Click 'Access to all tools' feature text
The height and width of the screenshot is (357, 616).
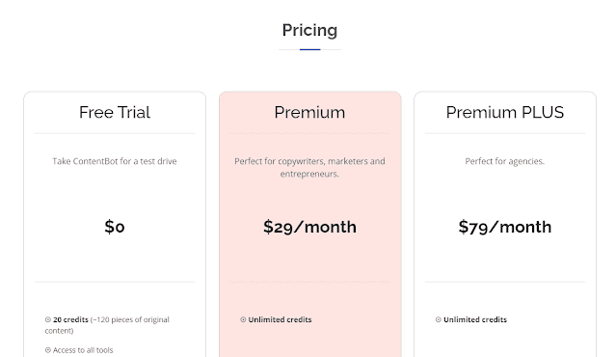[83, 350]
